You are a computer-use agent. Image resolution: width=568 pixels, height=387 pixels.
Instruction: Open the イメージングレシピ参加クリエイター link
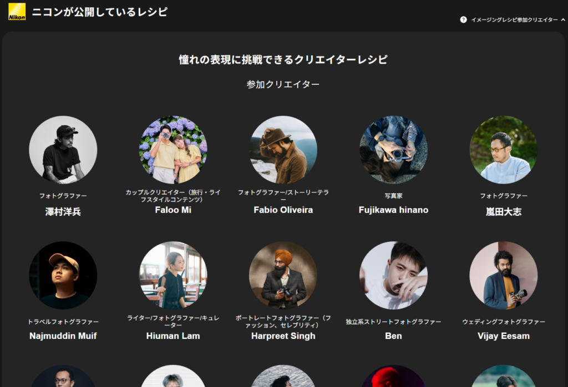[514, 20]
